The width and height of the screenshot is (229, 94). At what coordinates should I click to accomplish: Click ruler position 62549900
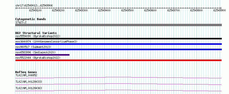tap(219, 10)
